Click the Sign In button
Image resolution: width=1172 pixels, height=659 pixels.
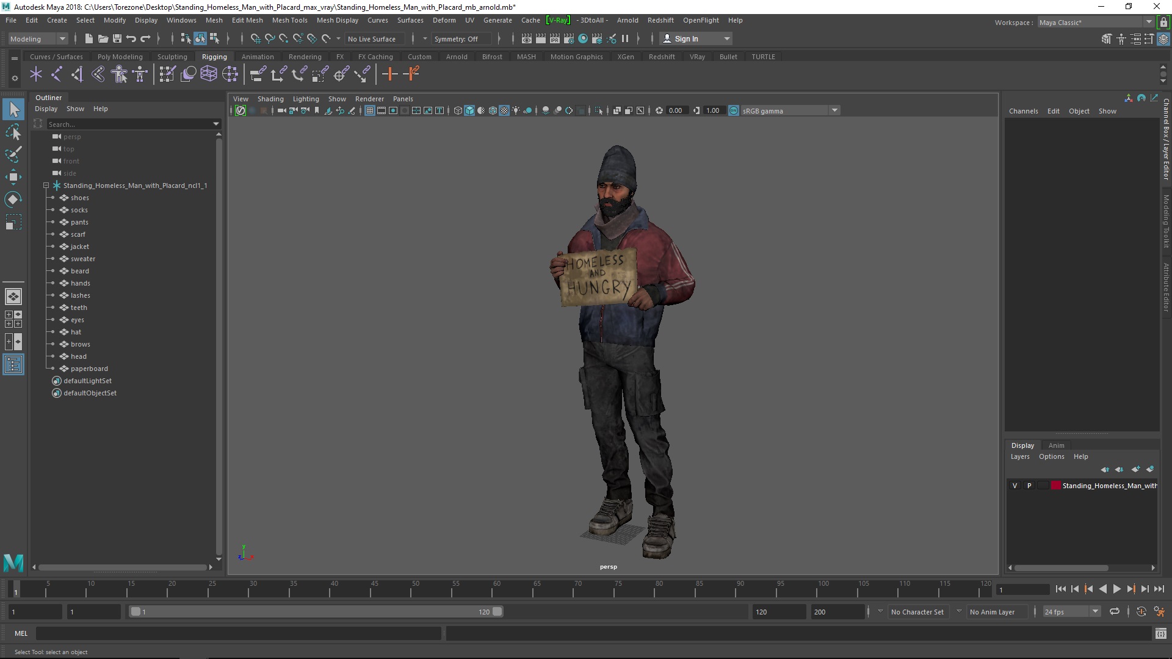tap(686, 38)
